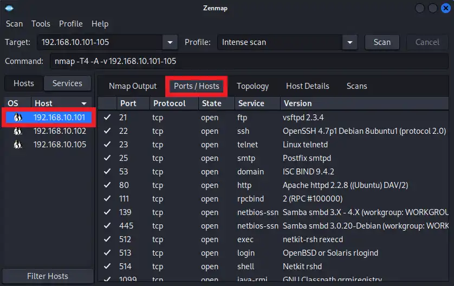
Task: Click the open-port checkmark for port 23
Action: [x=107, y=145]
